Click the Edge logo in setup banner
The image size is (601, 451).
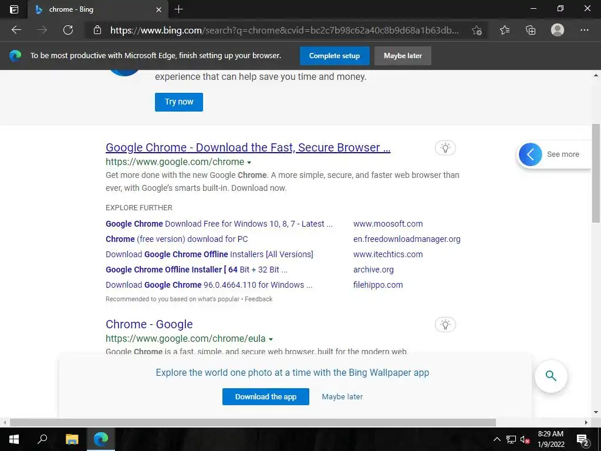15,56
